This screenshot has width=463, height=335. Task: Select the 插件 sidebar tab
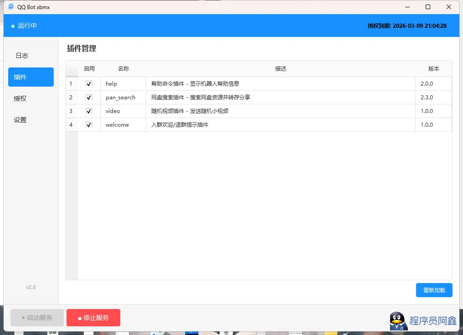(x=31, y=77)
